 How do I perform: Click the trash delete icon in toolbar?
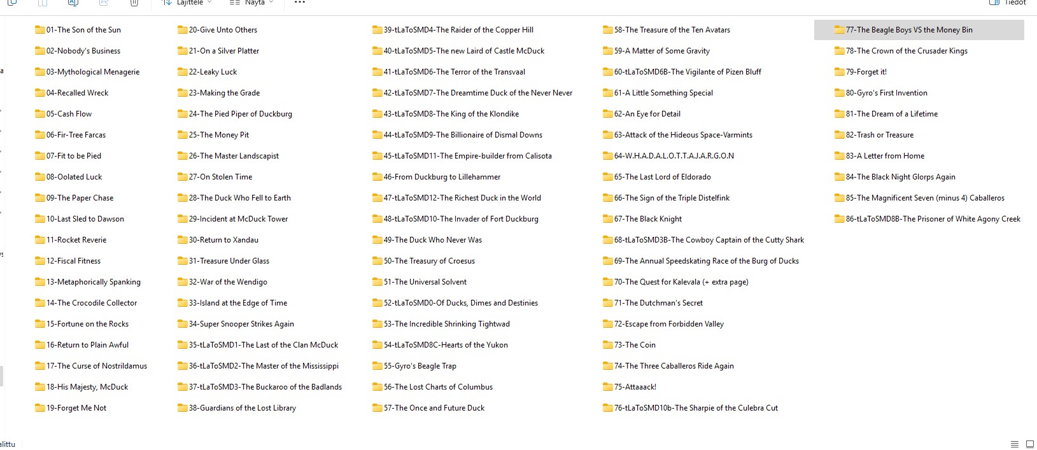134,3
